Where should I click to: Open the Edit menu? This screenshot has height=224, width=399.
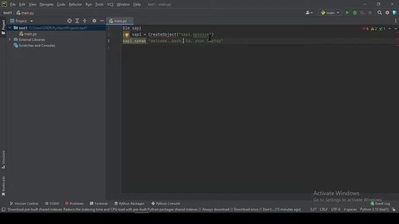tap(22, 4)
